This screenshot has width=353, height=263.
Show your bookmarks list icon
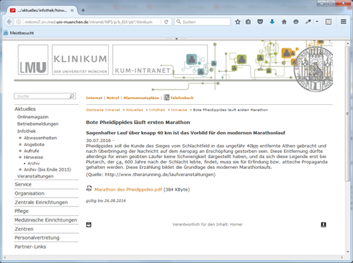click(x=248, y=22)
